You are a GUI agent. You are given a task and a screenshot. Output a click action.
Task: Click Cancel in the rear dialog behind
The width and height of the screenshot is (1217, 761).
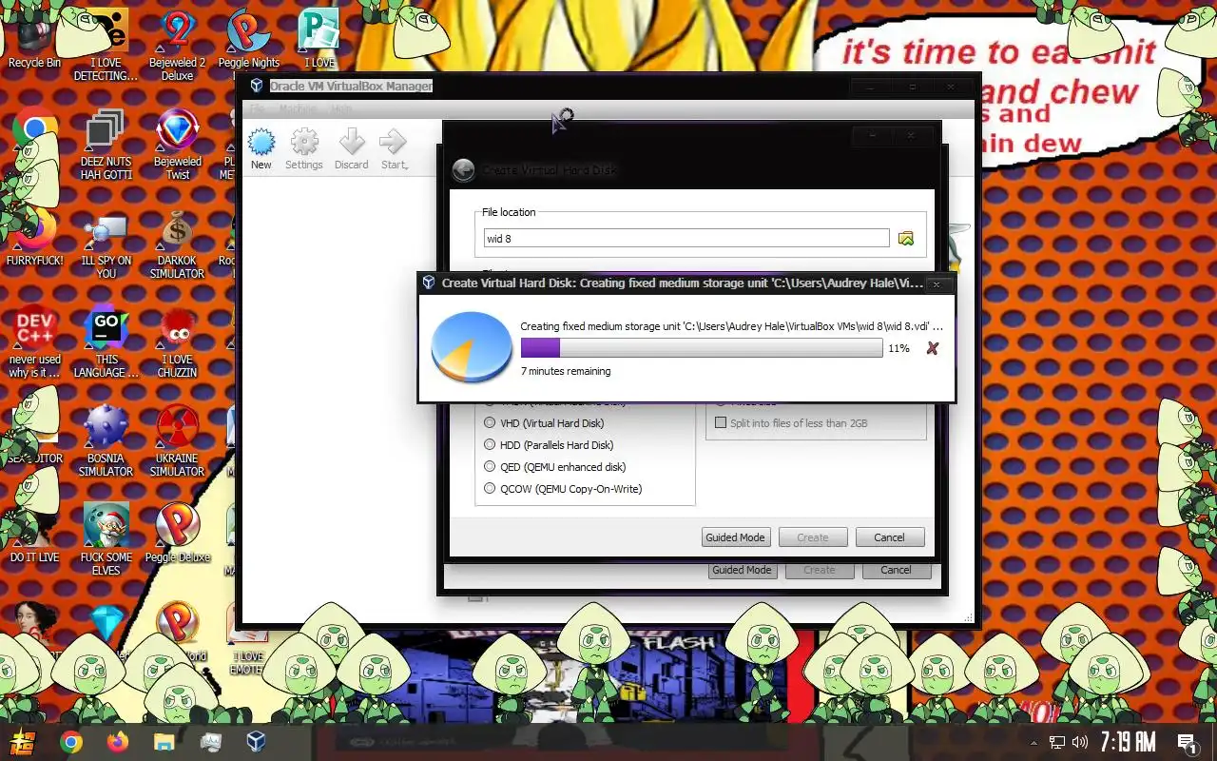click(x=897, y=571)
